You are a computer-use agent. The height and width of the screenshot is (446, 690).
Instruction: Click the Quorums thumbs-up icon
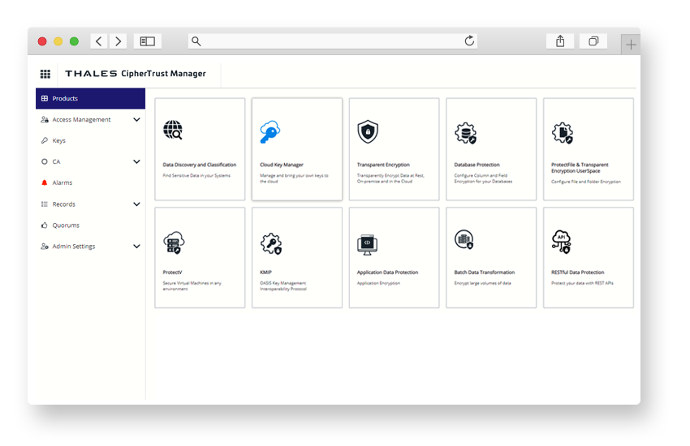click(x=45, y=225)
